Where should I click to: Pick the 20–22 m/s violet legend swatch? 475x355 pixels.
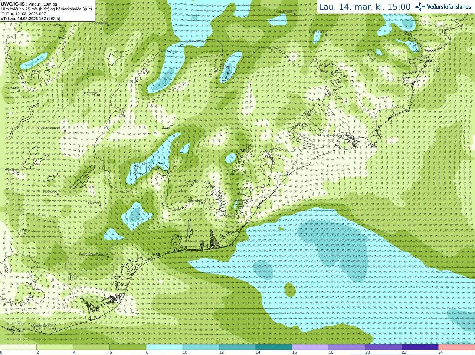(384, 347)
